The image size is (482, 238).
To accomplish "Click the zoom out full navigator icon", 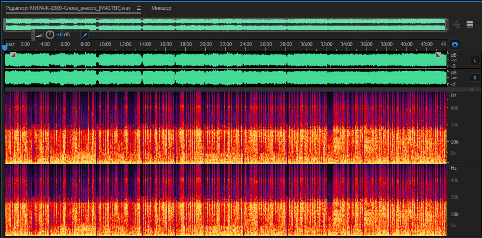I will tap(457, 25).
